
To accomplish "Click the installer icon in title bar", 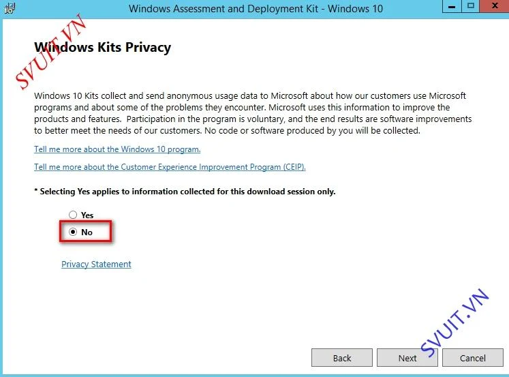I will click(10, 7).
